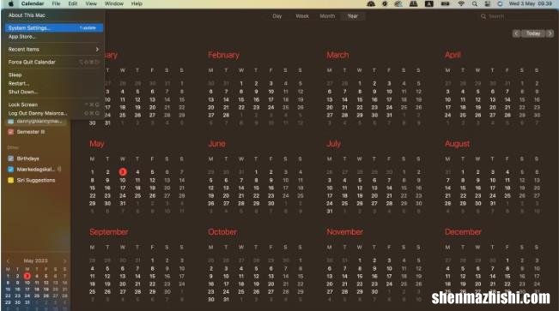
Task: Open the Edit menu
Action: tap(73, 3)
